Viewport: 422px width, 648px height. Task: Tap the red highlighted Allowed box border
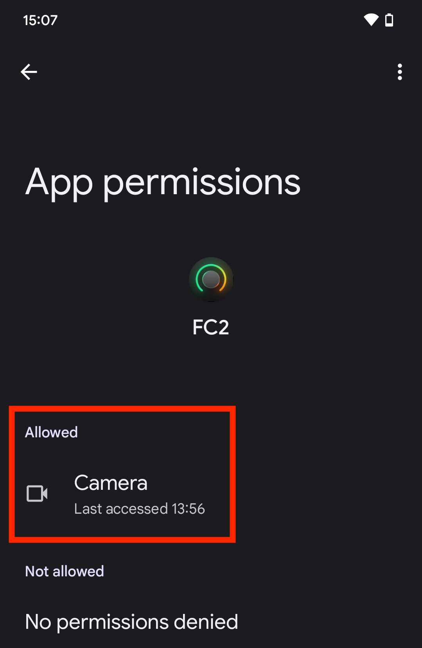pos(122,409)
